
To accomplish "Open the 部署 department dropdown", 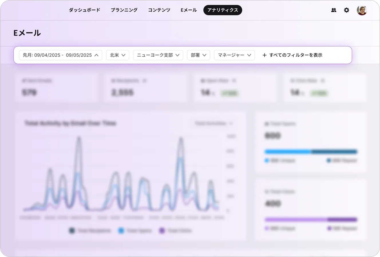I will (x=199, y=55).
